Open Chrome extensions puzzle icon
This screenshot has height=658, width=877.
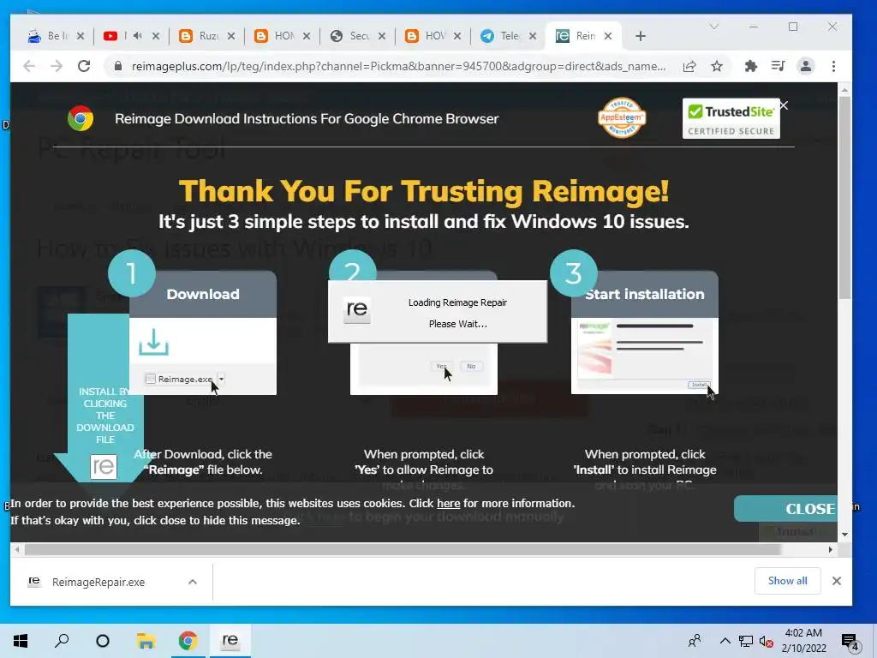click(750, 66)
